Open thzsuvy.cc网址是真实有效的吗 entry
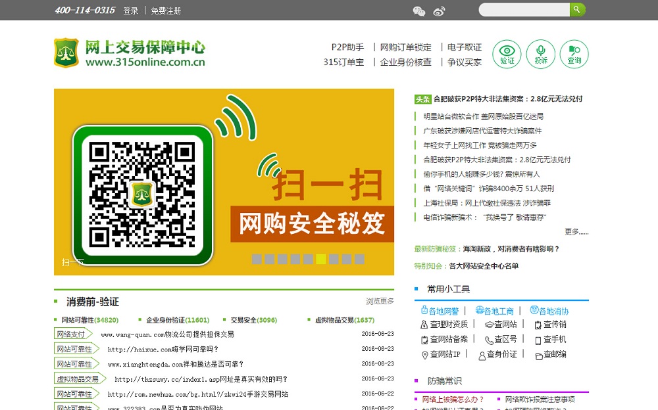This screenshot has width=658, height=410. (201, 379)
